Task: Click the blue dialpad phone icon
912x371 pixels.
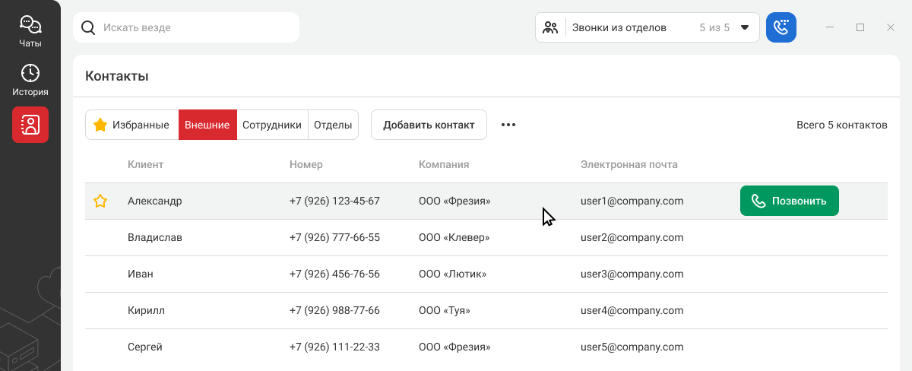Action: pyautogui.click(x=781, y=27)
